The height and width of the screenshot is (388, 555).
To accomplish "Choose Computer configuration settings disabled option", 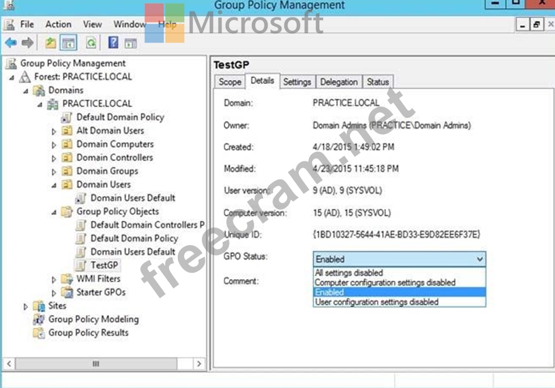I will [399, 283].
